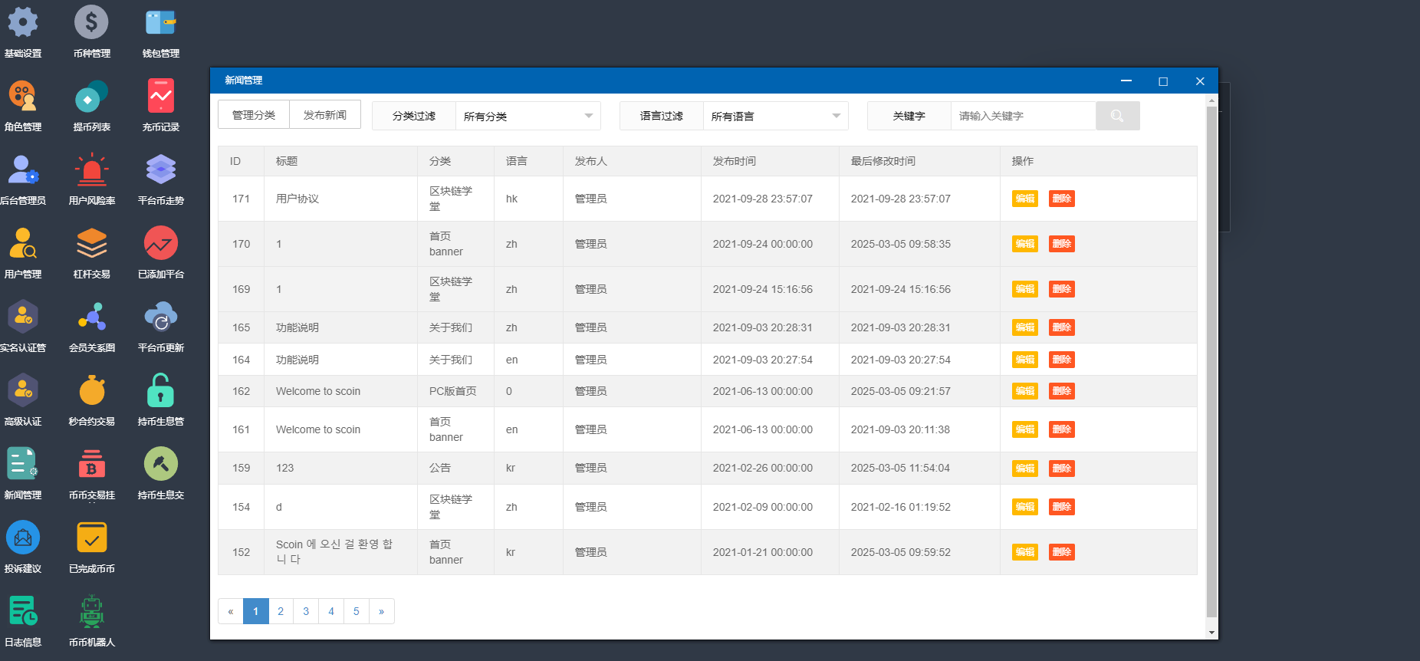Image resolution: width=1420 pixels, height=661 pixels.
Task: Launch the 钱包管理 wallet icon
Action: click(160, 23)
